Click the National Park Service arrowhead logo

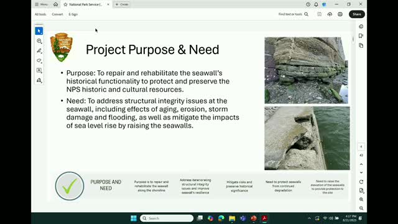[61, 47]
